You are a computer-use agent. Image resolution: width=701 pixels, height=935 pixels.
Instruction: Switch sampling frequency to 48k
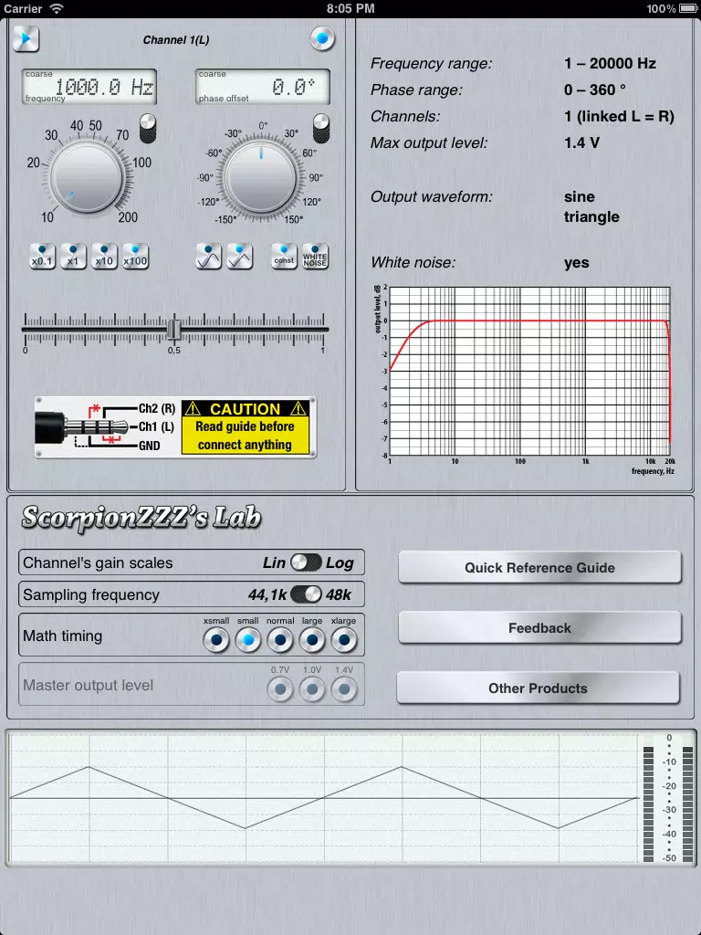(306, 594)
